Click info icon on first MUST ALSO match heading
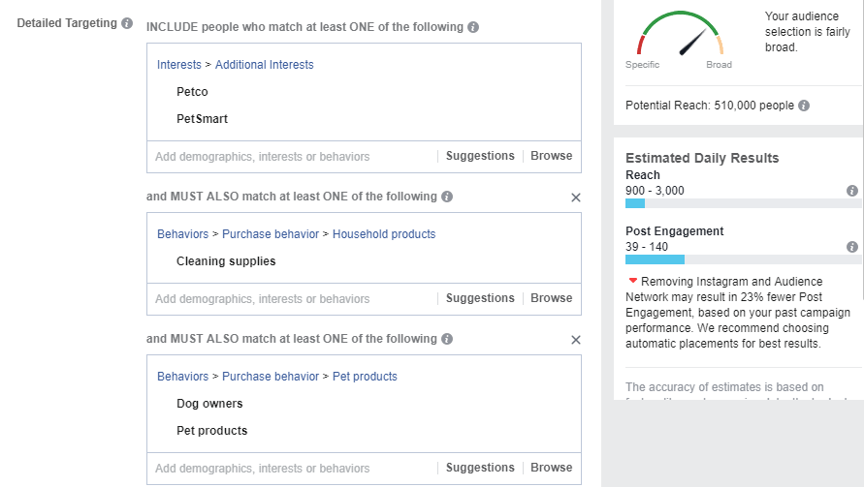 pyautogui.click(x=447, y=197)
